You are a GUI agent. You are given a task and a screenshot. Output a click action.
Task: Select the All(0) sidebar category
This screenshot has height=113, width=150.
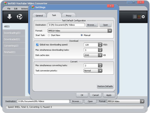[x=14, y=27]
